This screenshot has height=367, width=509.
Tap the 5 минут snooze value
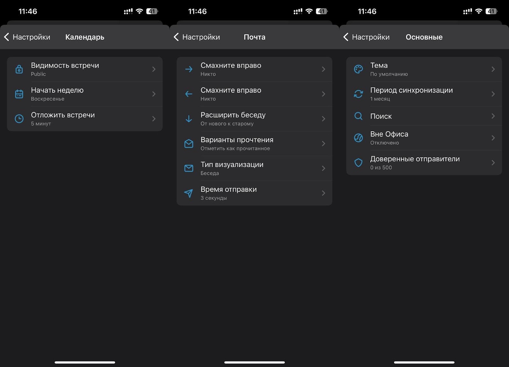point(41,124)
